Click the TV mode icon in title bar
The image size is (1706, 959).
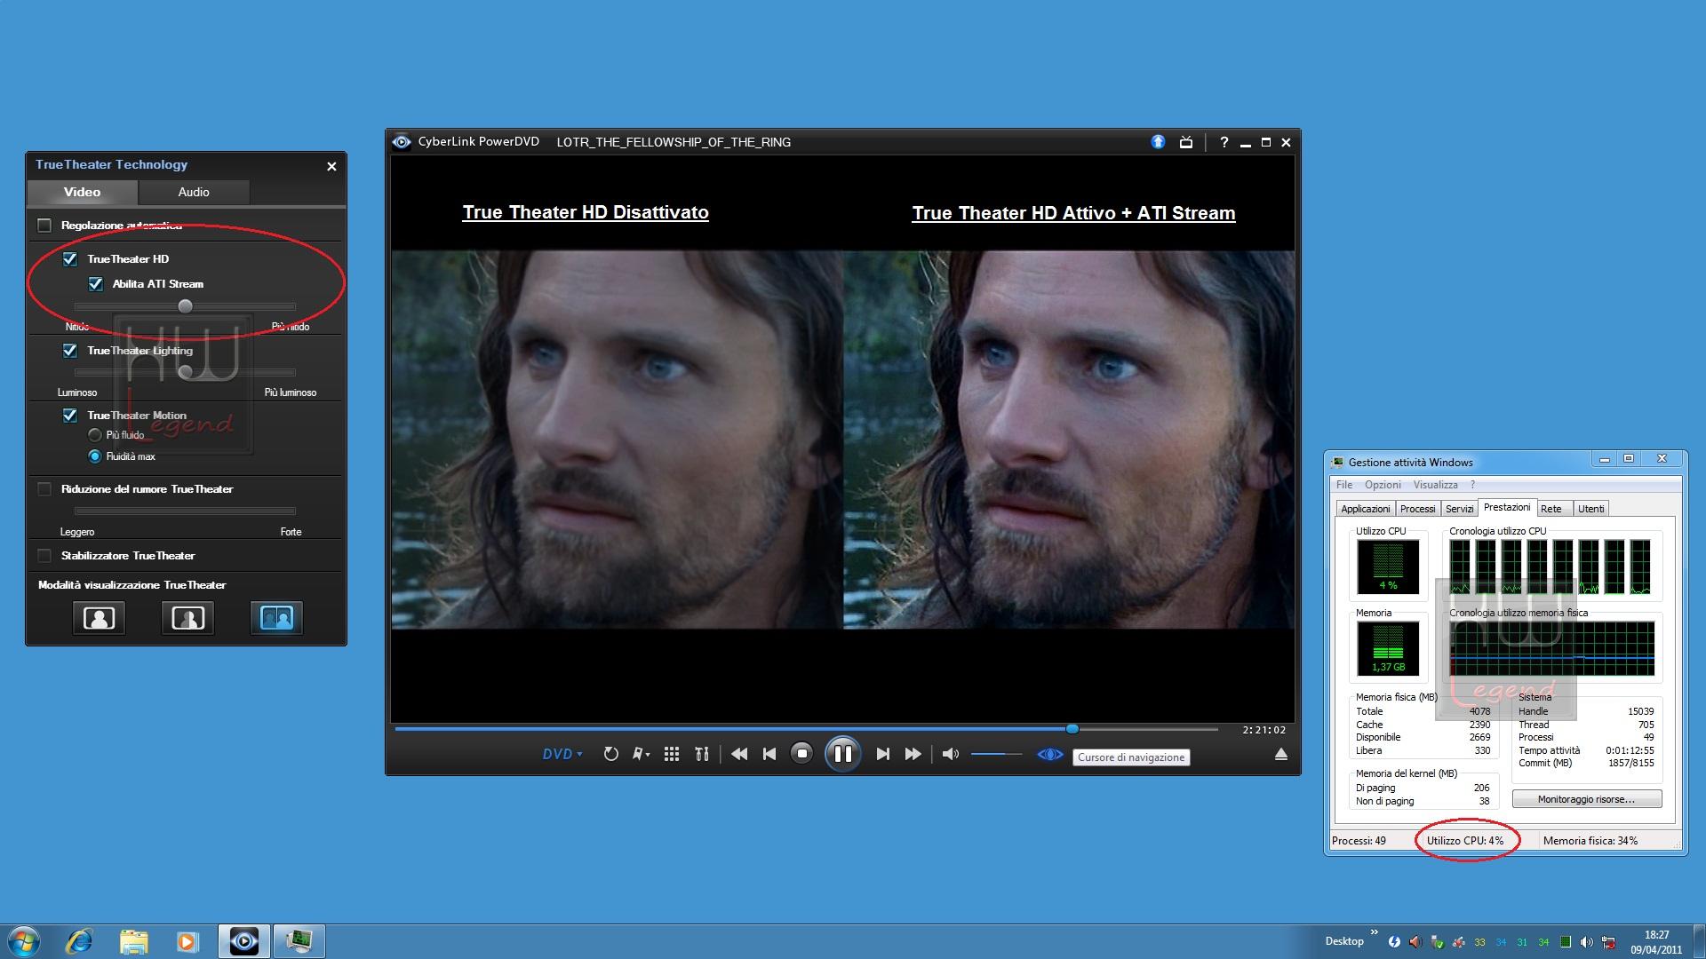[1185, 142]
